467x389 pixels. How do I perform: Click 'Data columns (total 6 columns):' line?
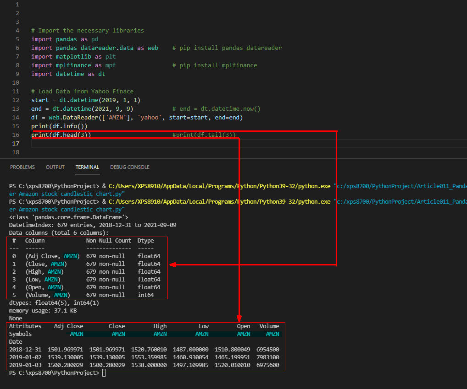[x=59, y=232]
